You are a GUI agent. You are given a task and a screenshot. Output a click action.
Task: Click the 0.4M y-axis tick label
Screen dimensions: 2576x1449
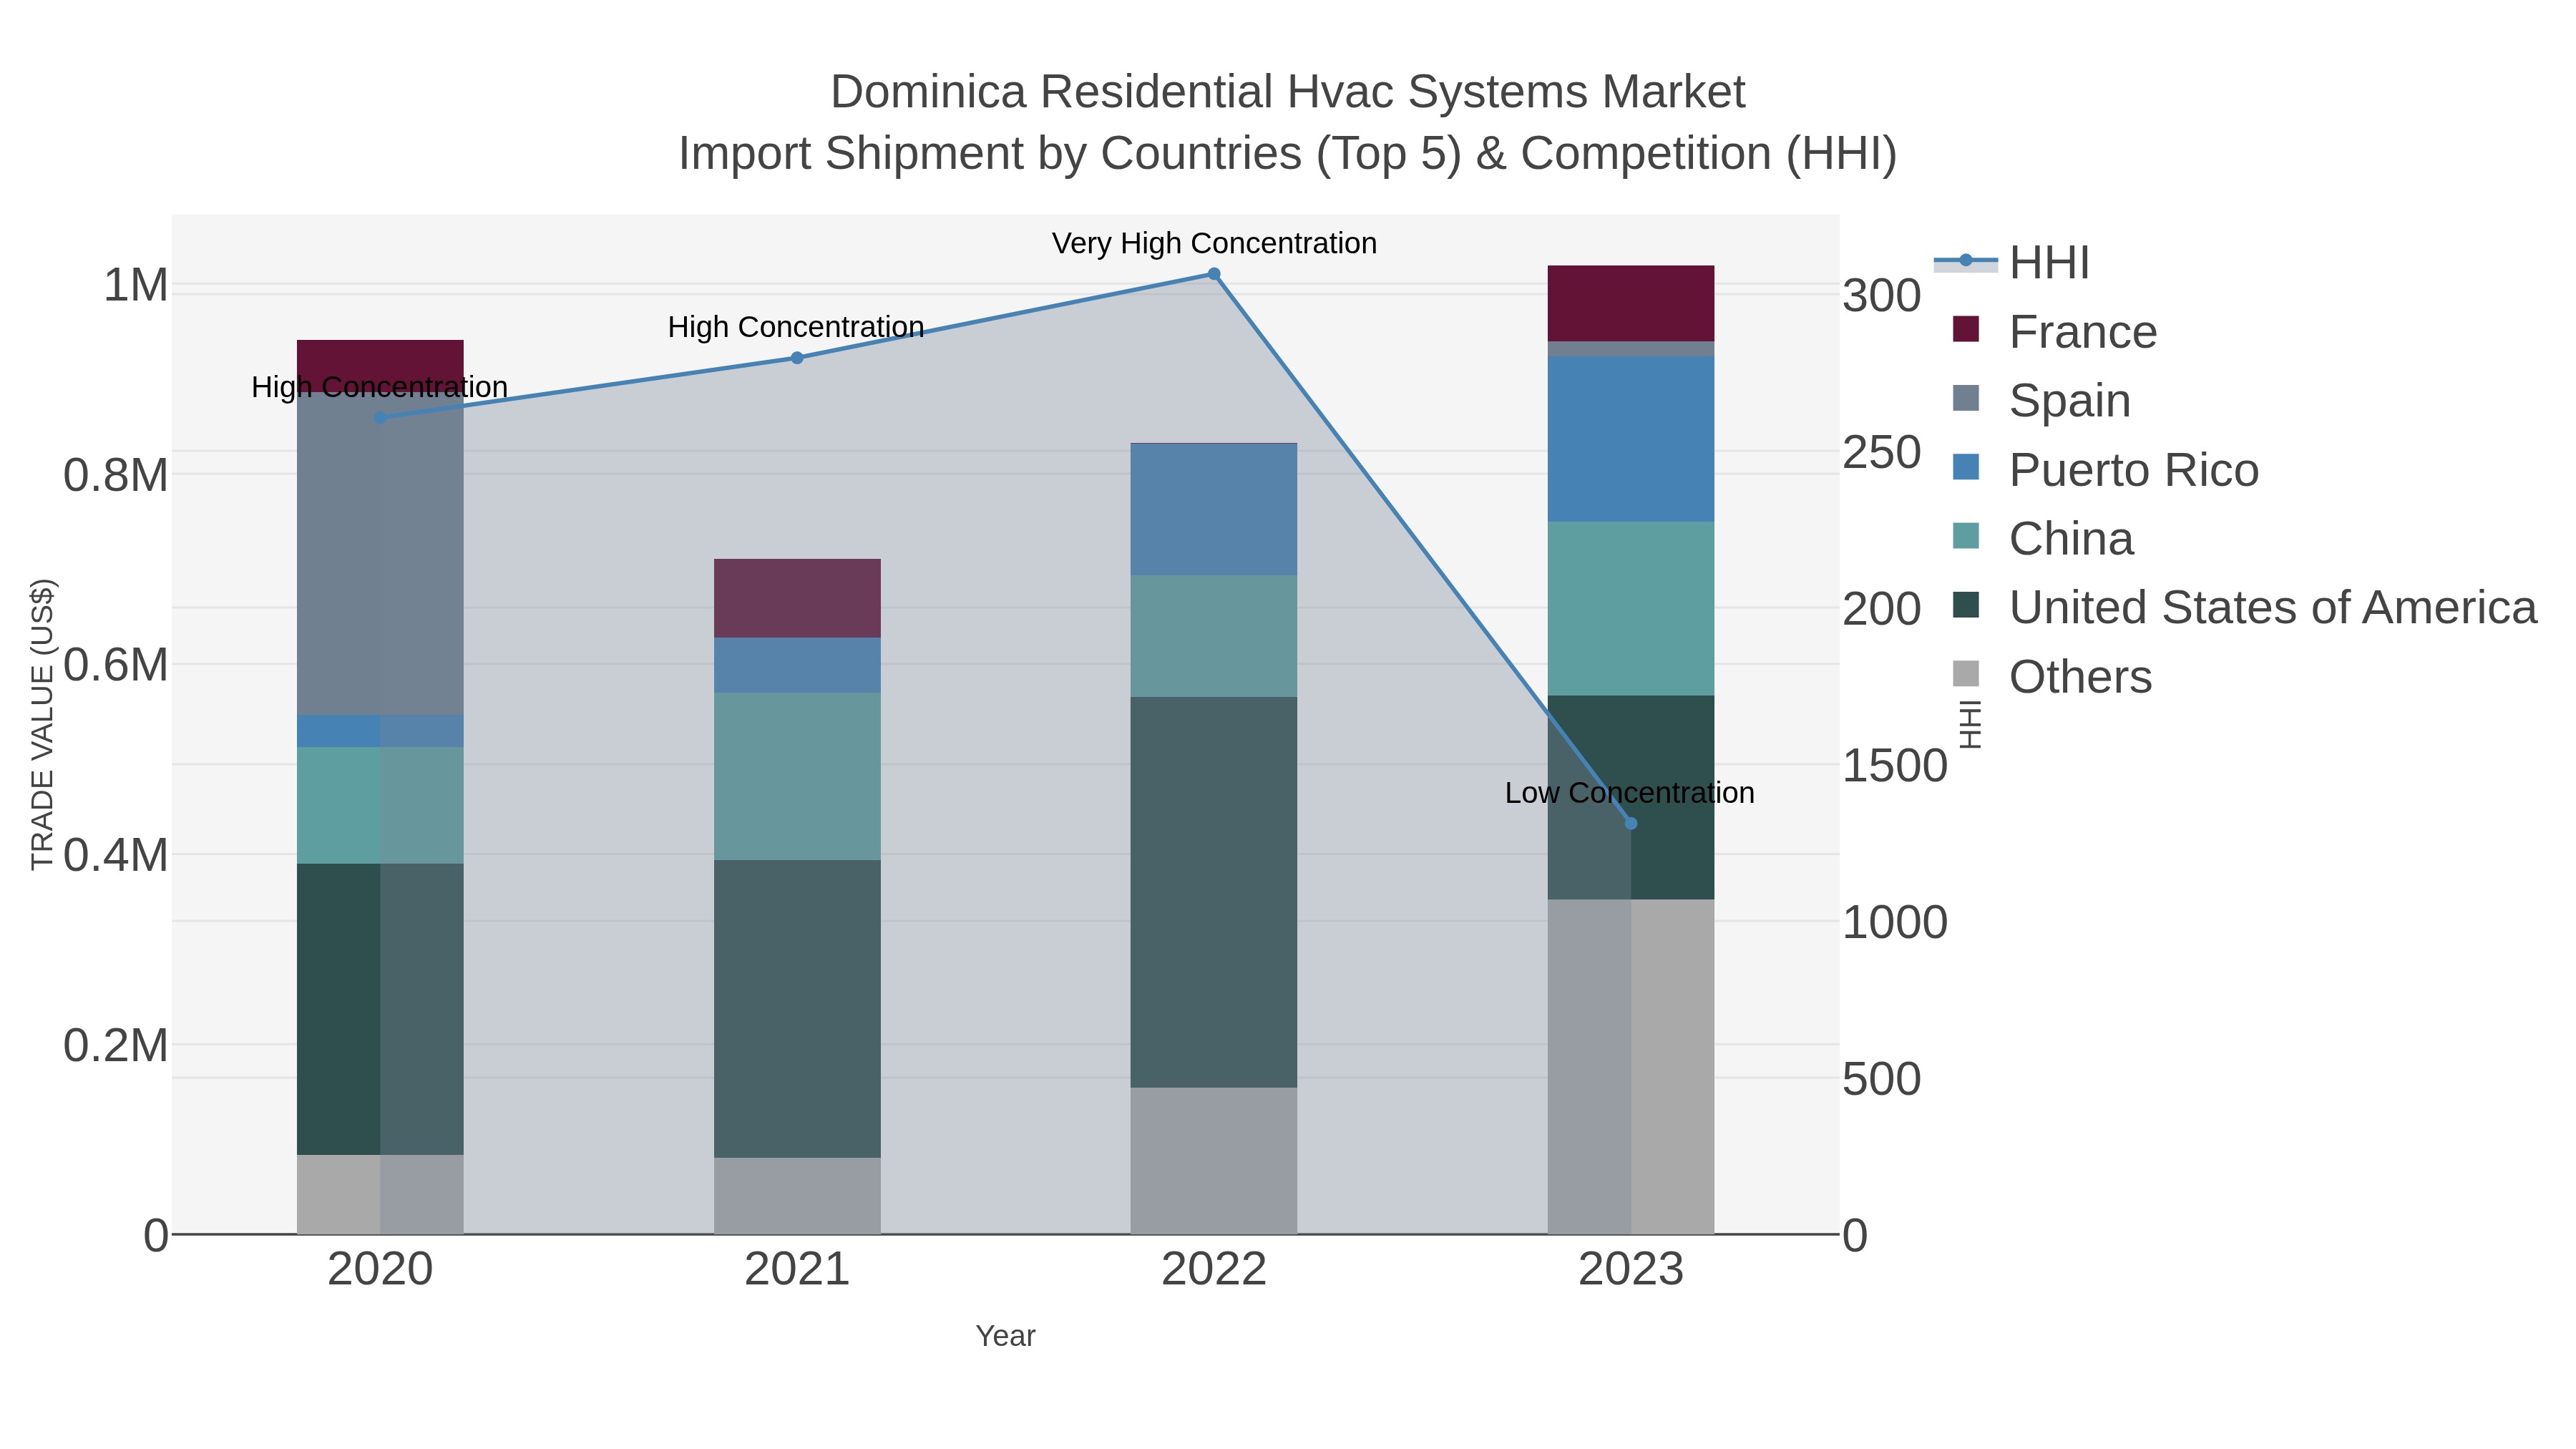(x=116, y=855)
